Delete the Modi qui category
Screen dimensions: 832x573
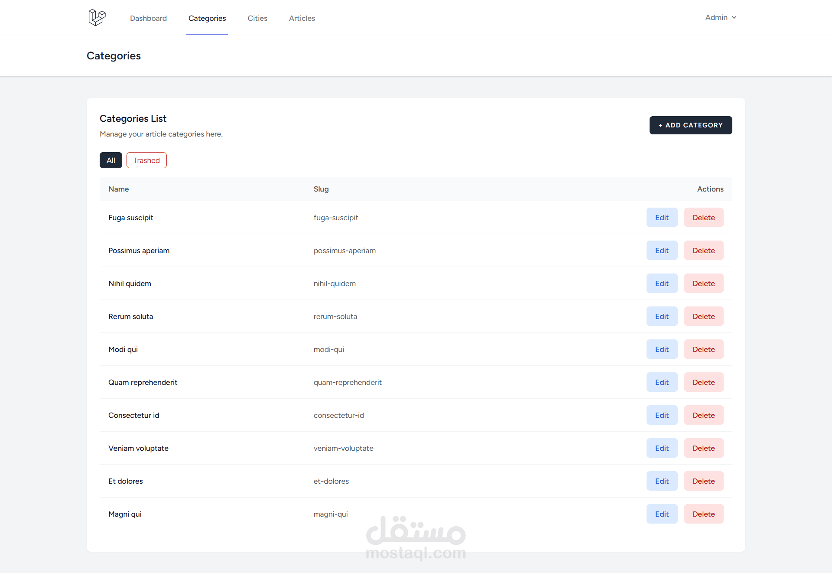click(704, 349)
